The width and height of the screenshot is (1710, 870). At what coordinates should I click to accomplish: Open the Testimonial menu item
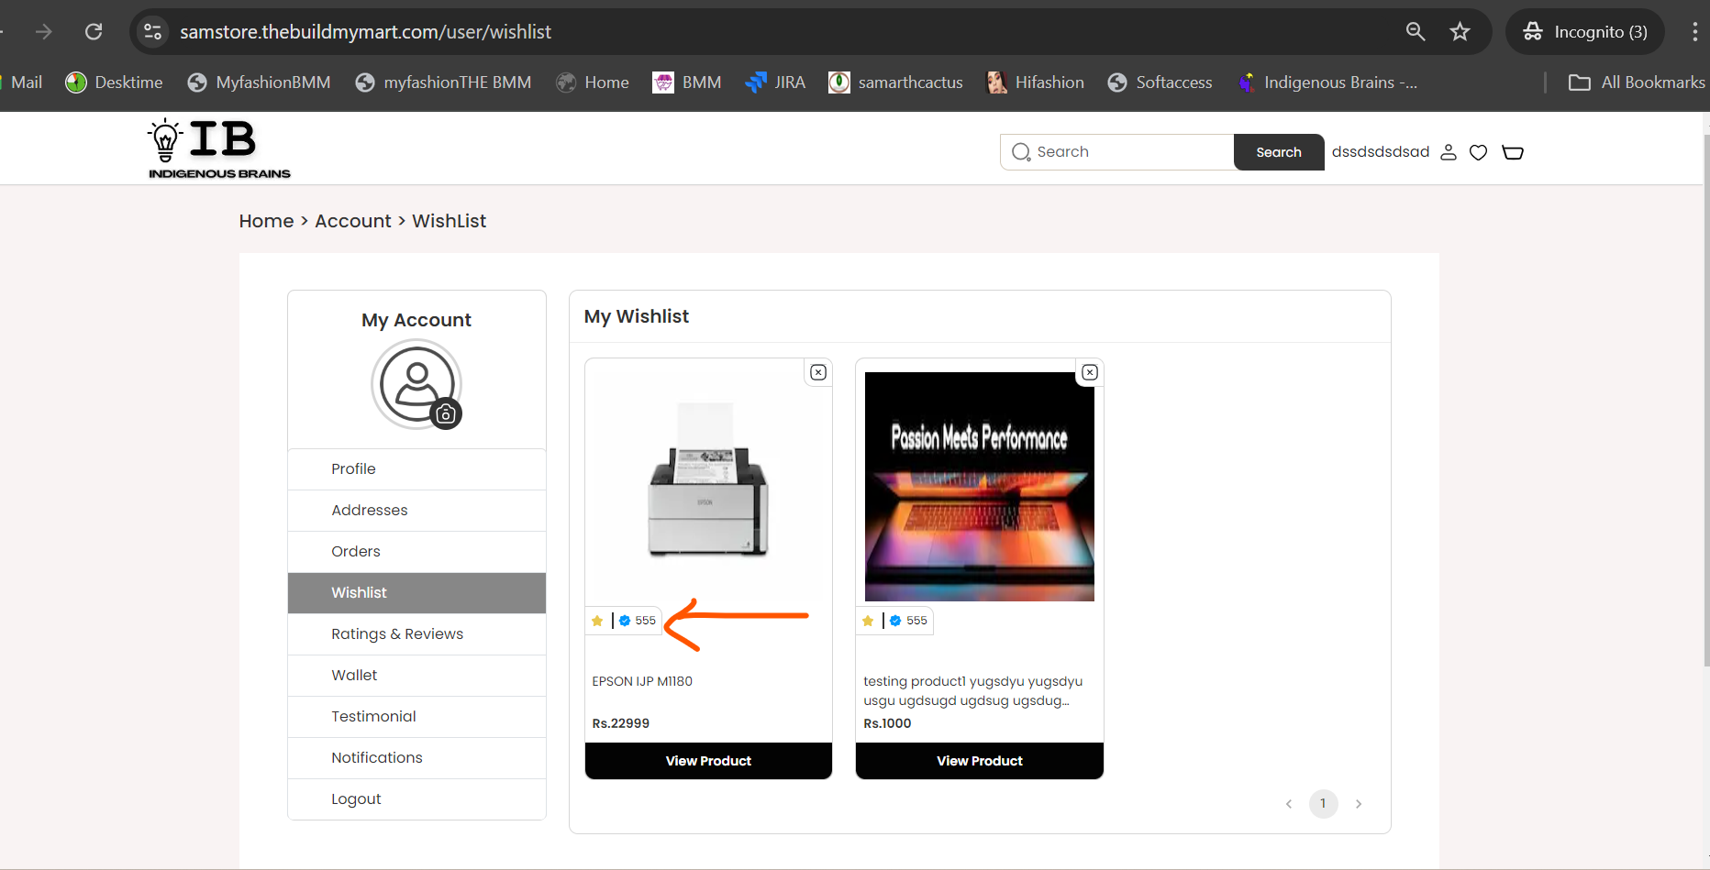[416, 717]
